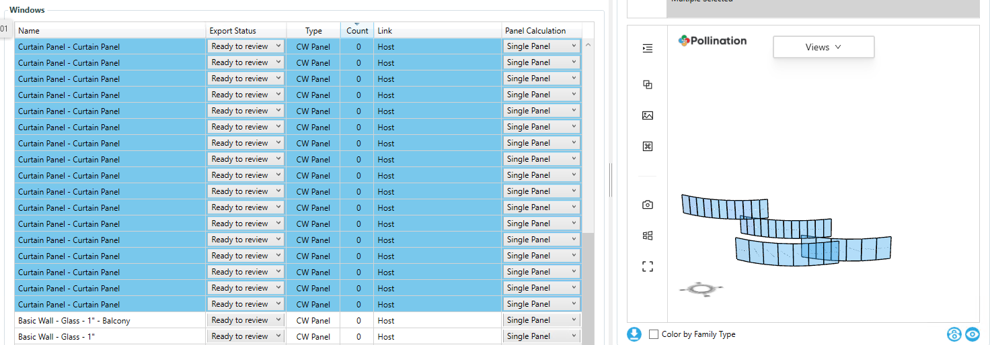Click the orientation compass gizmo in the 3D viewer

pyautogui.click(x=701, y=289)
